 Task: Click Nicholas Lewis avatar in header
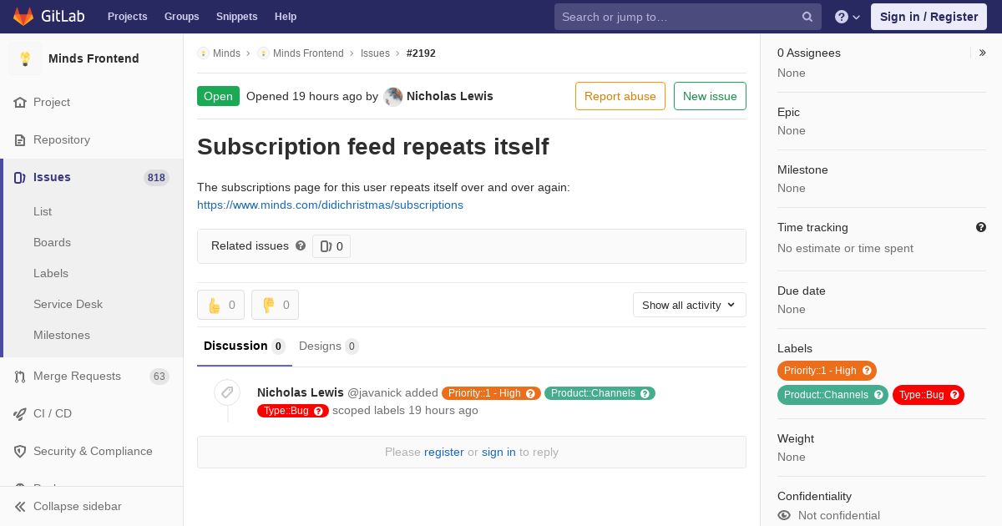click(x=393, y=96)
